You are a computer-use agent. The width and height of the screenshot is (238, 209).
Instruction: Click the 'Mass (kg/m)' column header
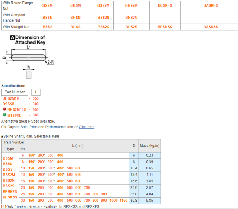point(150,146)
